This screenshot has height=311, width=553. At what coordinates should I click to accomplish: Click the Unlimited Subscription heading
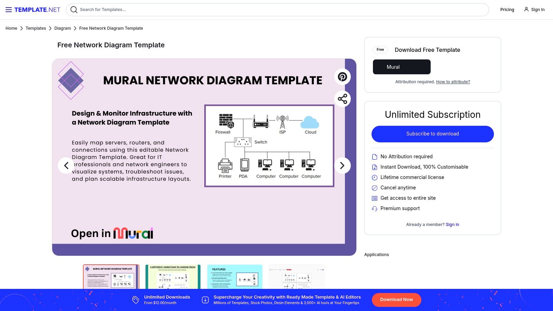point(433,115)
